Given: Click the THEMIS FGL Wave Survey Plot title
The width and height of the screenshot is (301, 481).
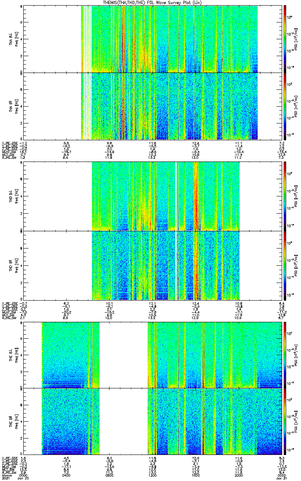Looking at the screenshot, I should click(x=153, y=3).
